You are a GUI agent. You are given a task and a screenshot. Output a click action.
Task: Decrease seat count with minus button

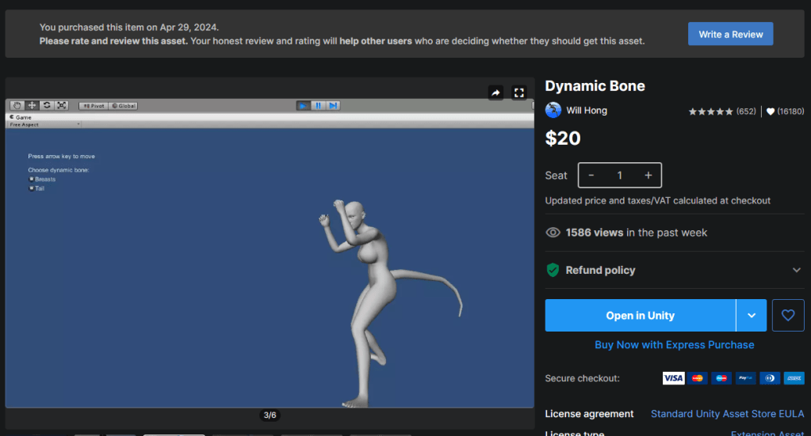point(591,175)
